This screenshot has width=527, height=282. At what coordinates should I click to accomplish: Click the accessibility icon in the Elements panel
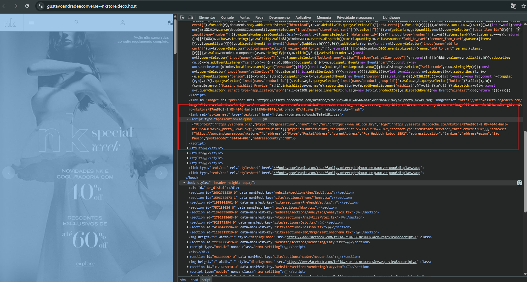click(x=518, y=30)
